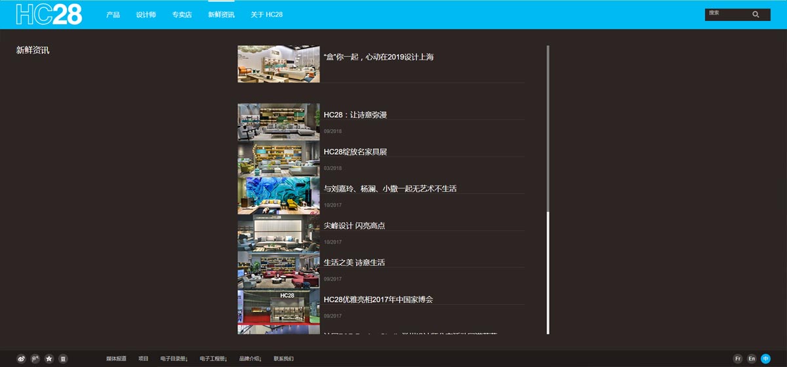
Task: Click the star (Qzone) social icon
Action: pyautogui.click(x=49, y=358)
